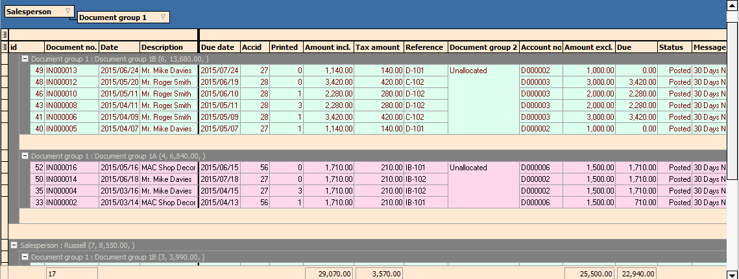The height and width of the screenshot is (279, 739).
Task: Open the Salesperson group filter arrow
Action: [x=67, y=12]
